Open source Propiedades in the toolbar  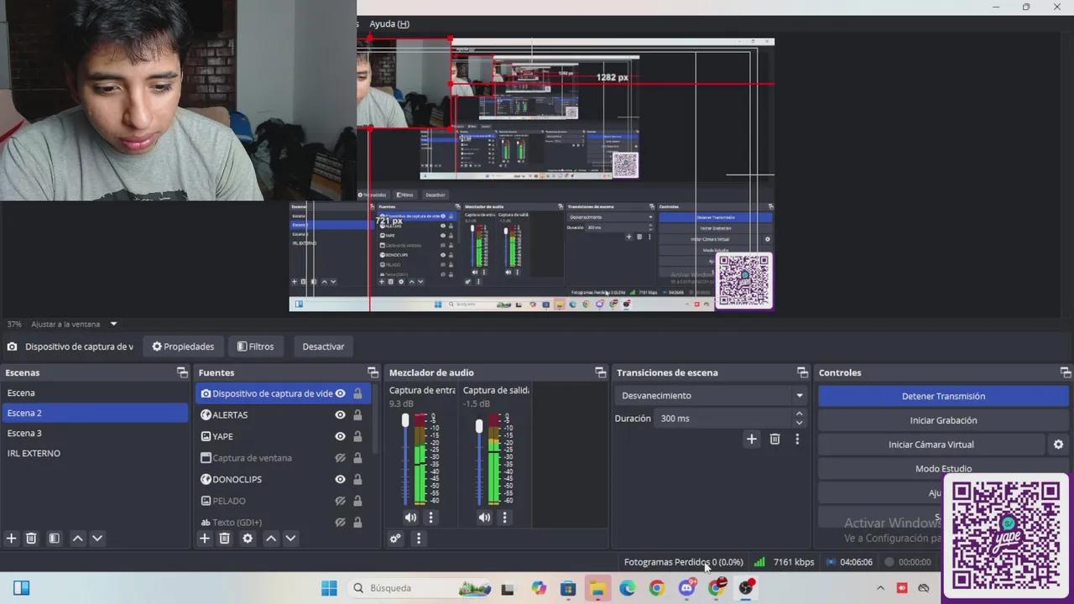[x=183, y=346]
